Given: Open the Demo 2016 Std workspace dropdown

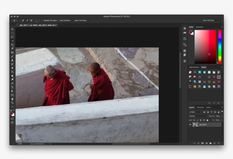Looking at the screenshot, I should pyautogui.click(x=212, y=20).
